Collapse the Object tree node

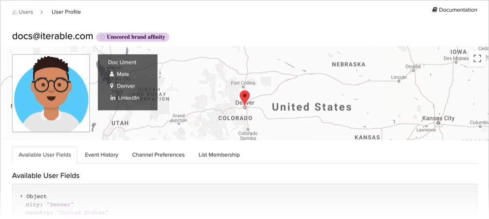click(21, 197)
